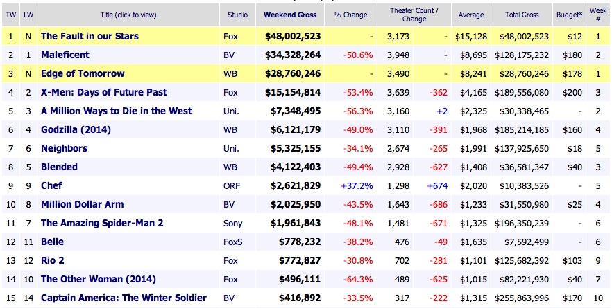Open the Maleficent movie page

[65, 55]
